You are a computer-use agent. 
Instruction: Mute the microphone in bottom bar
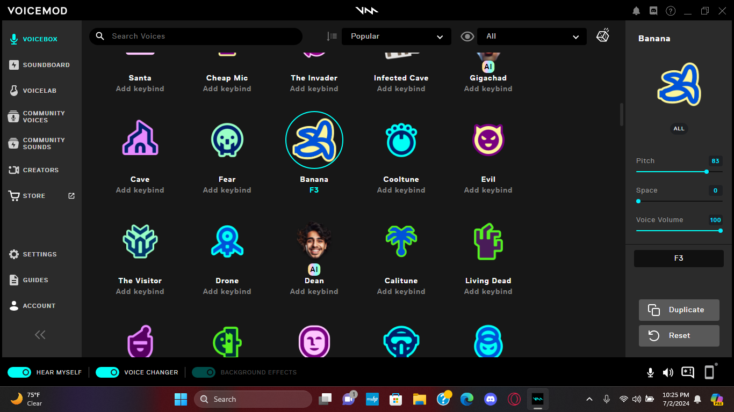click(x=650, y=372)
